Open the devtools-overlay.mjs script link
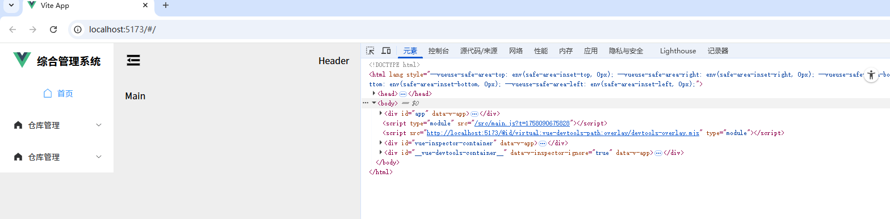Image resolution: width=890 pixels, height=219 pixels. pos(563,133)
